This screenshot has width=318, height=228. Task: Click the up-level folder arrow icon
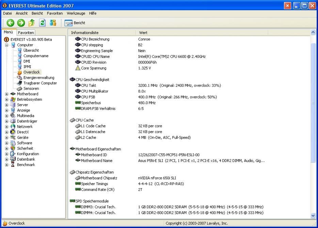pyautogui.click(x=32, y=23)
